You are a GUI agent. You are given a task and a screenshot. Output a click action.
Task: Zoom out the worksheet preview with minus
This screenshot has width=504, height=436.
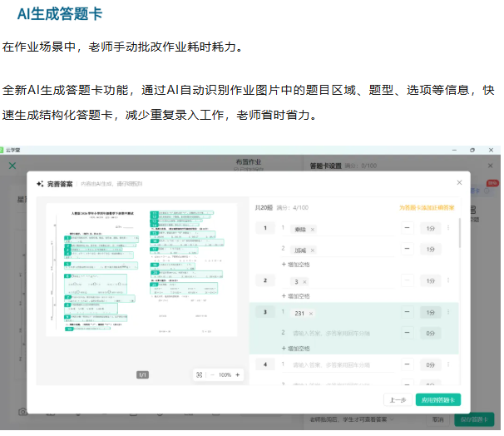point(212,375)
